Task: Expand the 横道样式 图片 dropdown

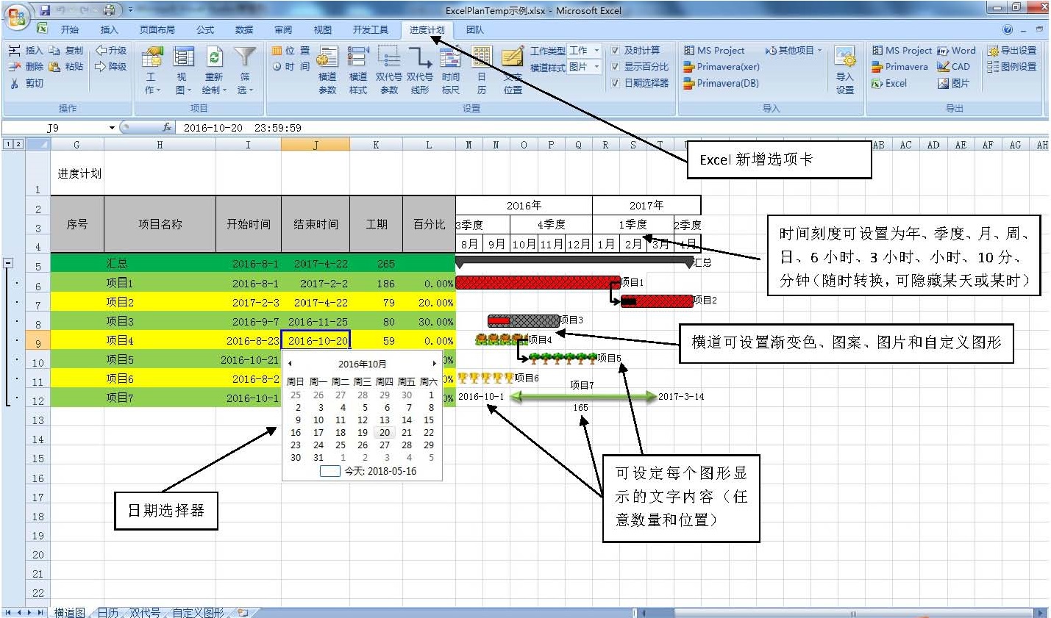Action: pyautogui.click(x=596, y=67)
